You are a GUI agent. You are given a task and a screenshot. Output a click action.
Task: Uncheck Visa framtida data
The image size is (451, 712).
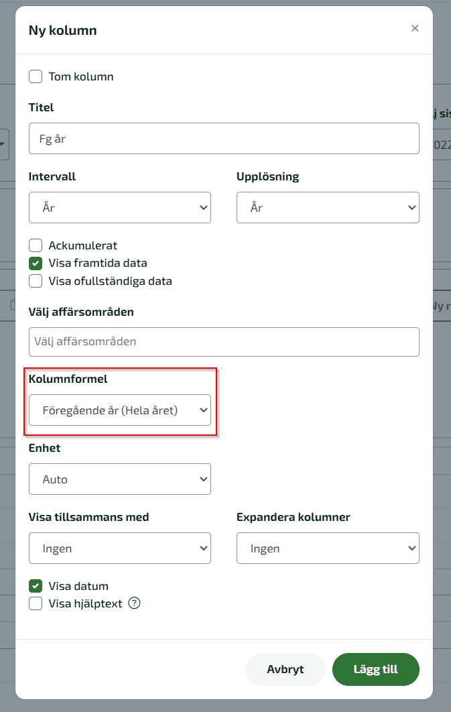point(36,263)
